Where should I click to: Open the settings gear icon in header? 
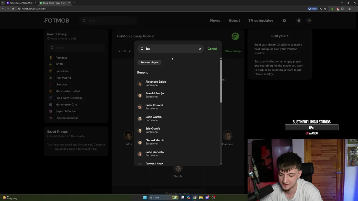click(x=284, y=21)
